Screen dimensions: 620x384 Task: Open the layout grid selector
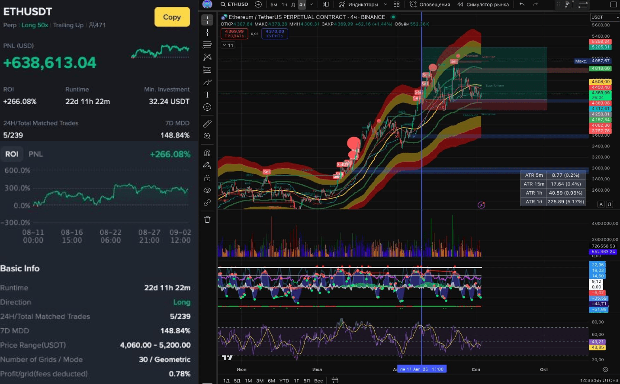[x=396, y=4]
